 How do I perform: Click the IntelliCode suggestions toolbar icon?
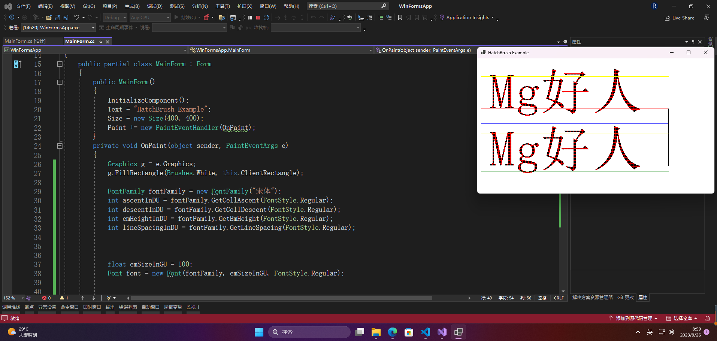333,17
